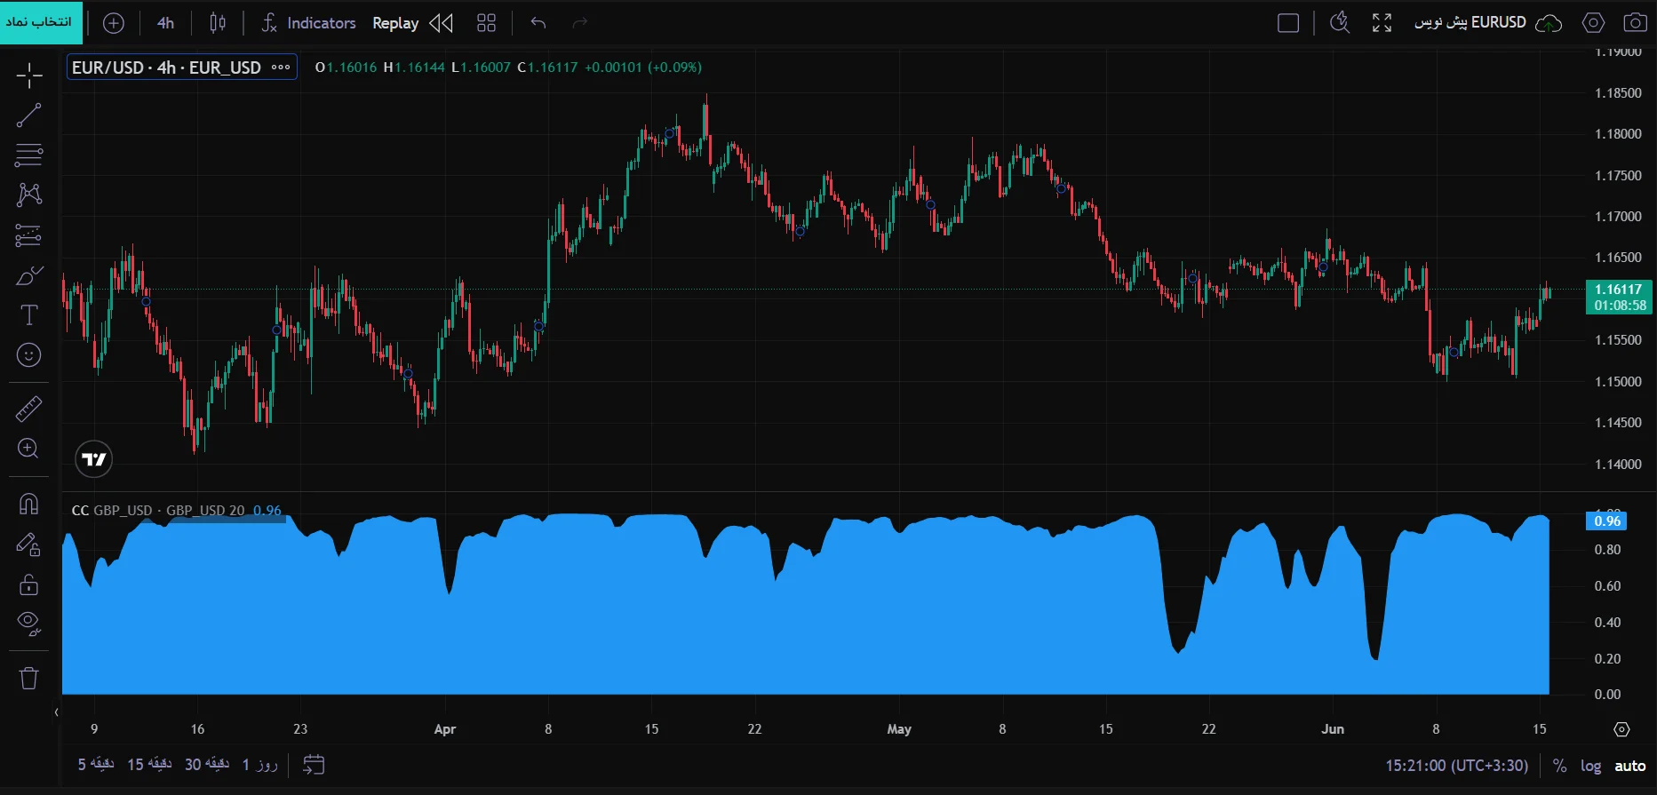Select the crosshair cursor tool
The image size is (1657, 795).
[29, 76]
